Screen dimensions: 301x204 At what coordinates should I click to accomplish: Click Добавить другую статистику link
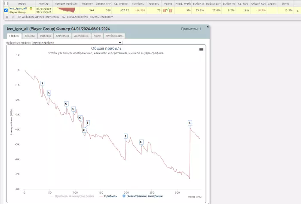click(x=41, y=17)
